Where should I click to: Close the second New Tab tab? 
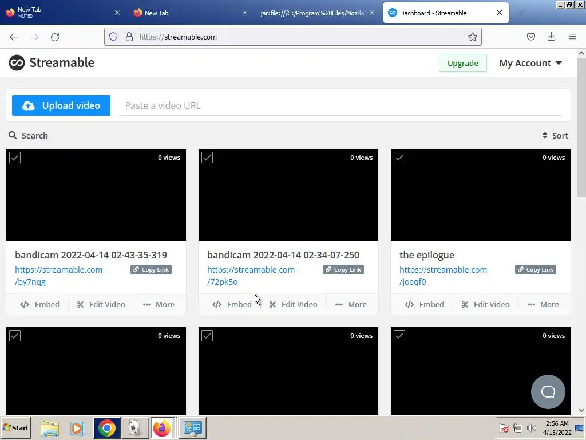point(245,13)
